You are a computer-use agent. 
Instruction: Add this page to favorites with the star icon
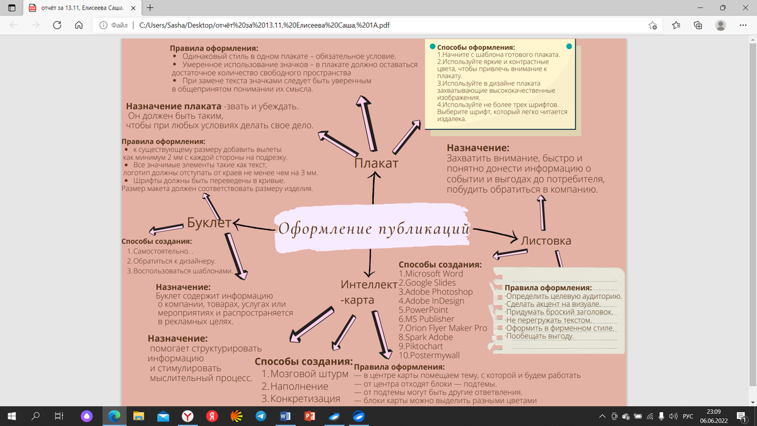click(654, 26)
